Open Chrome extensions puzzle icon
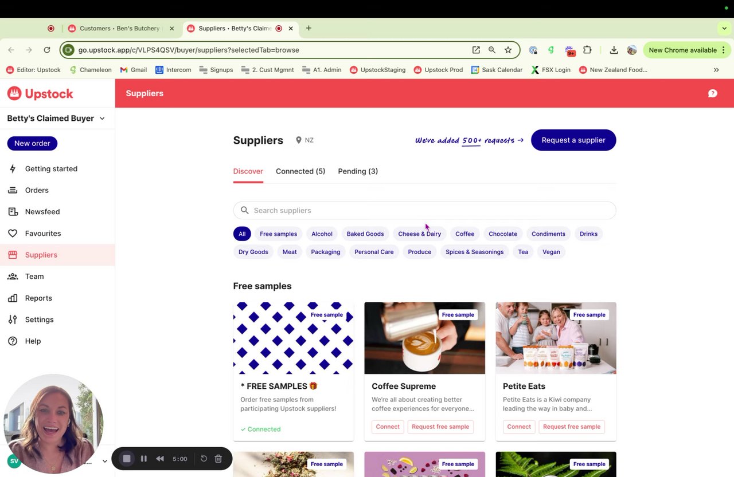 (x=587, y=50)
